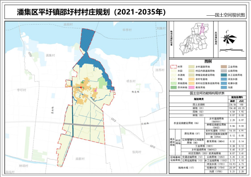Select the legend swatch beside 乡村道路用地
Viewport: 251px width, 177px height.
coord(191,67)
